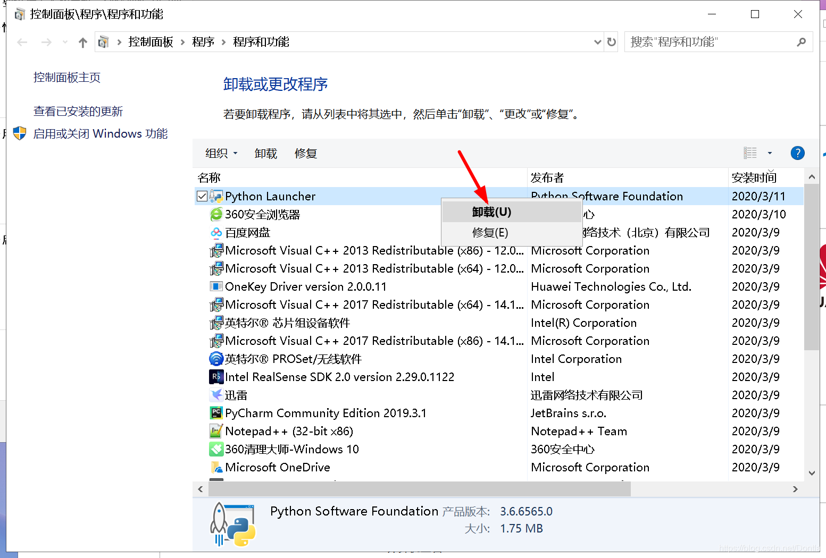
Task: Click the Microsoft OneDrive icon
Action: [216, 467]
